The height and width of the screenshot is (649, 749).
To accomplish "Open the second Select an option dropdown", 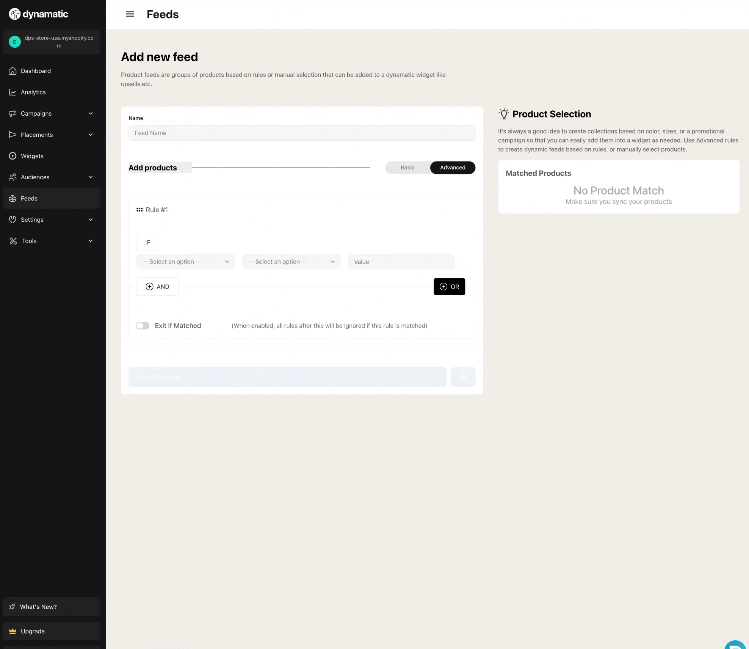I will click(x=291, y=262).
